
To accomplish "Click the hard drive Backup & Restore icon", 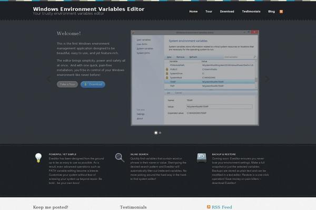I will 202,157.
